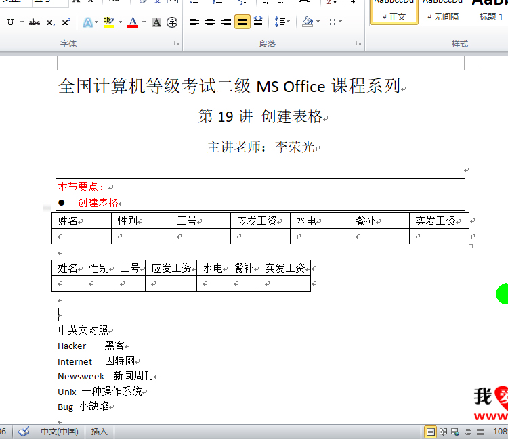508x439 pixels.
Task: Click 中文(中国) language in status bar
Action: click(x=60, y=432)
